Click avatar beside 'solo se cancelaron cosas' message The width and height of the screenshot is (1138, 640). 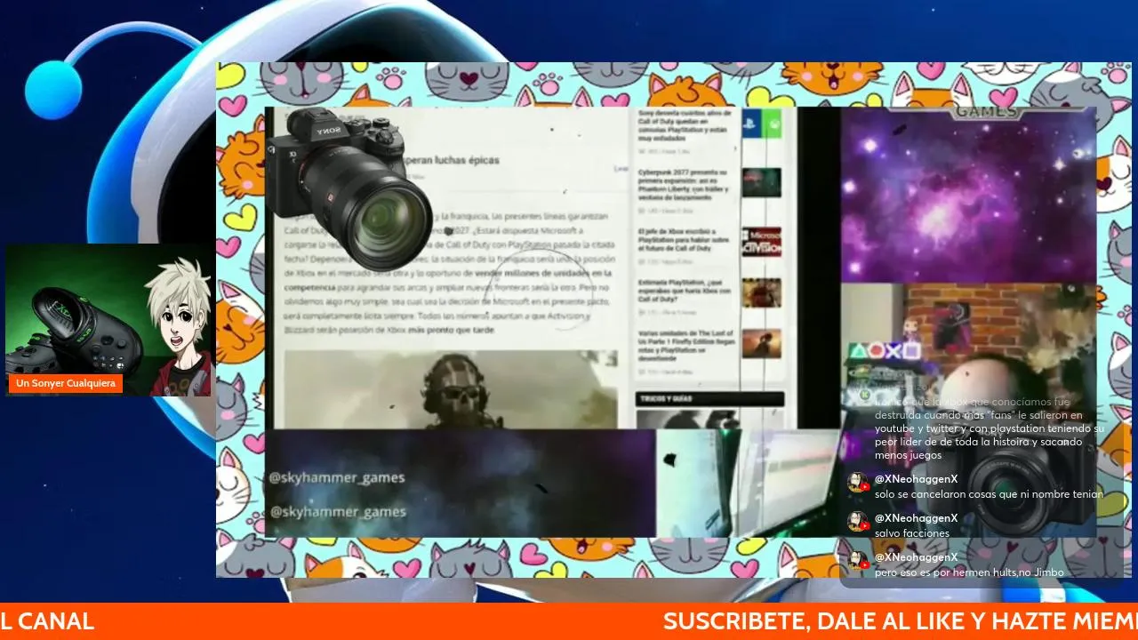point(858,483)
